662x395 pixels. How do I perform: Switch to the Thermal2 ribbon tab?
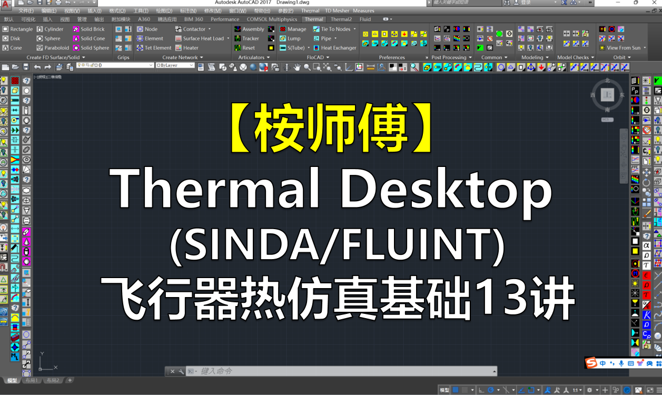[x=341, y=19]
